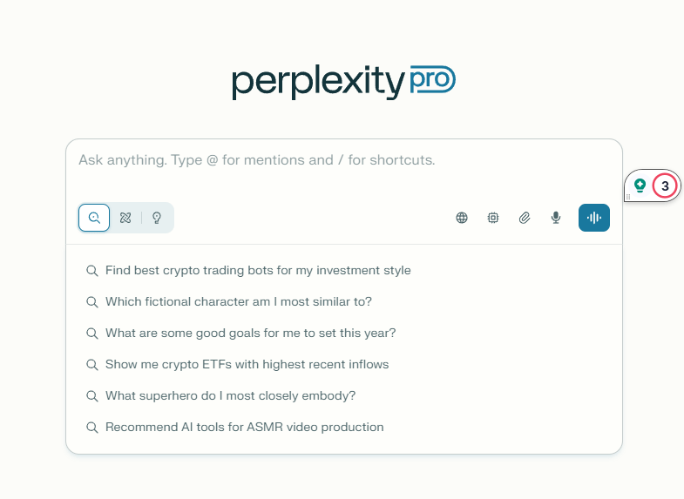Pick 'Show me crypto ETFs' suggestion
The width and height of the screenshot is (684, 499).
tap(247, 365)
